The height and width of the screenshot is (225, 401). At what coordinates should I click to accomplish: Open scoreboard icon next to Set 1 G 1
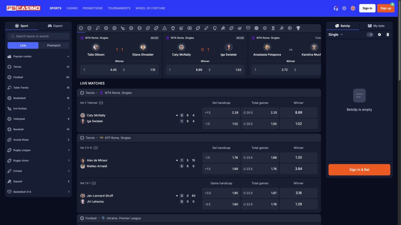point(94,183)
